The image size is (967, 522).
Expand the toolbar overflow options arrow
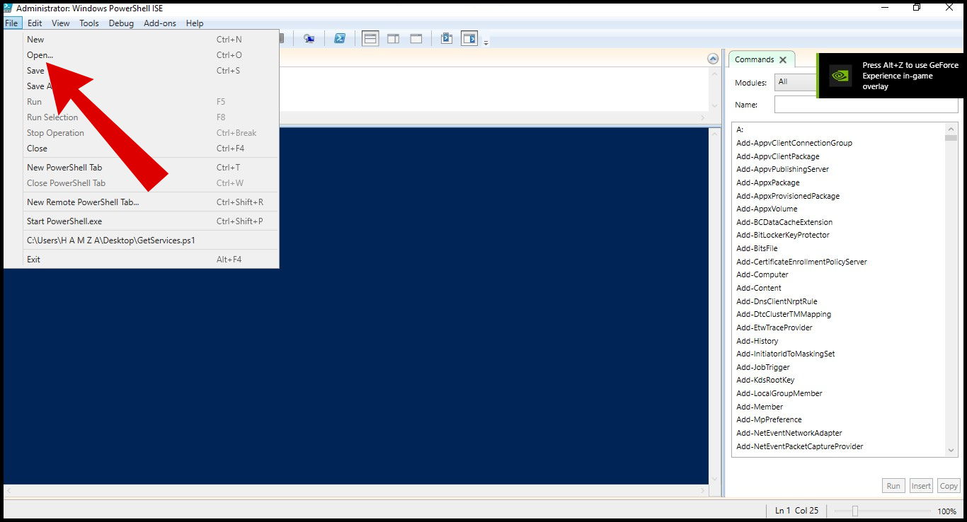point(486,43)
